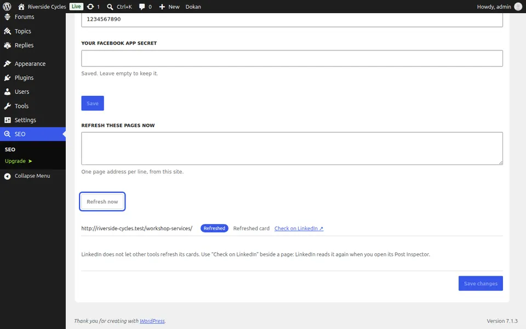The width and height of the screenshot is (526, 329).
Task: Open the Howdy, admin account menu
Action: pos(499,7)
